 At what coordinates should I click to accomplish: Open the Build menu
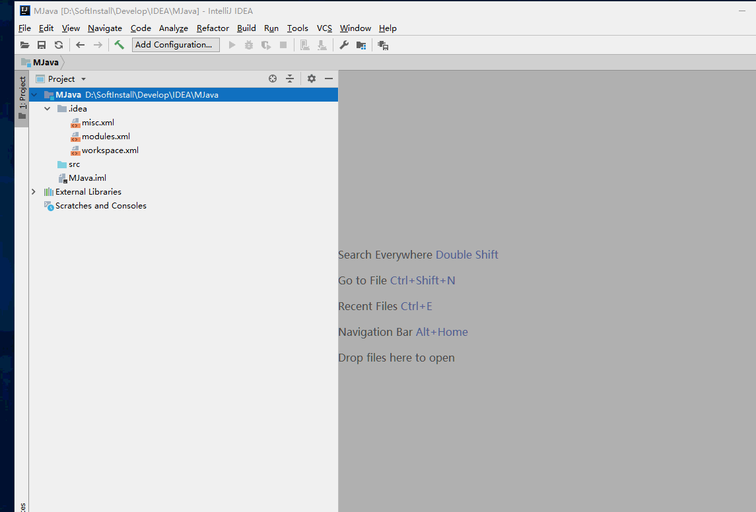click(x=246, y=28)
